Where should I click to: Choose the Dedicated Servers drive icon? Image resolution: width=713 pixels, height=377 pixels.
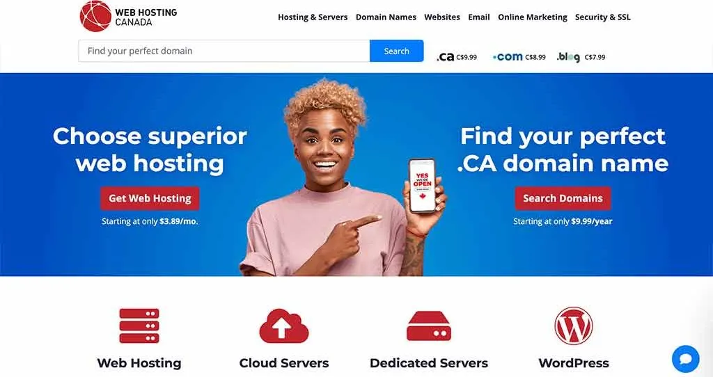point(429,326)
